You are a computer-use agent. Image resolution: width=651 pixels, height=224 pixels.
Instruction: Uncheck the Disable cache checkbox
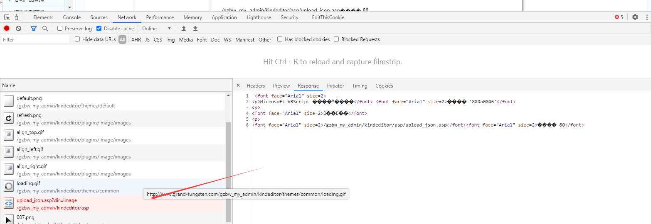pos(99,28)
